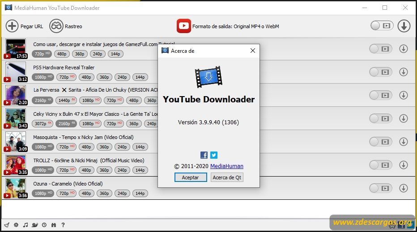
Task: Open Facebook icon in Acerca de dialog
Action: [204, 155]
